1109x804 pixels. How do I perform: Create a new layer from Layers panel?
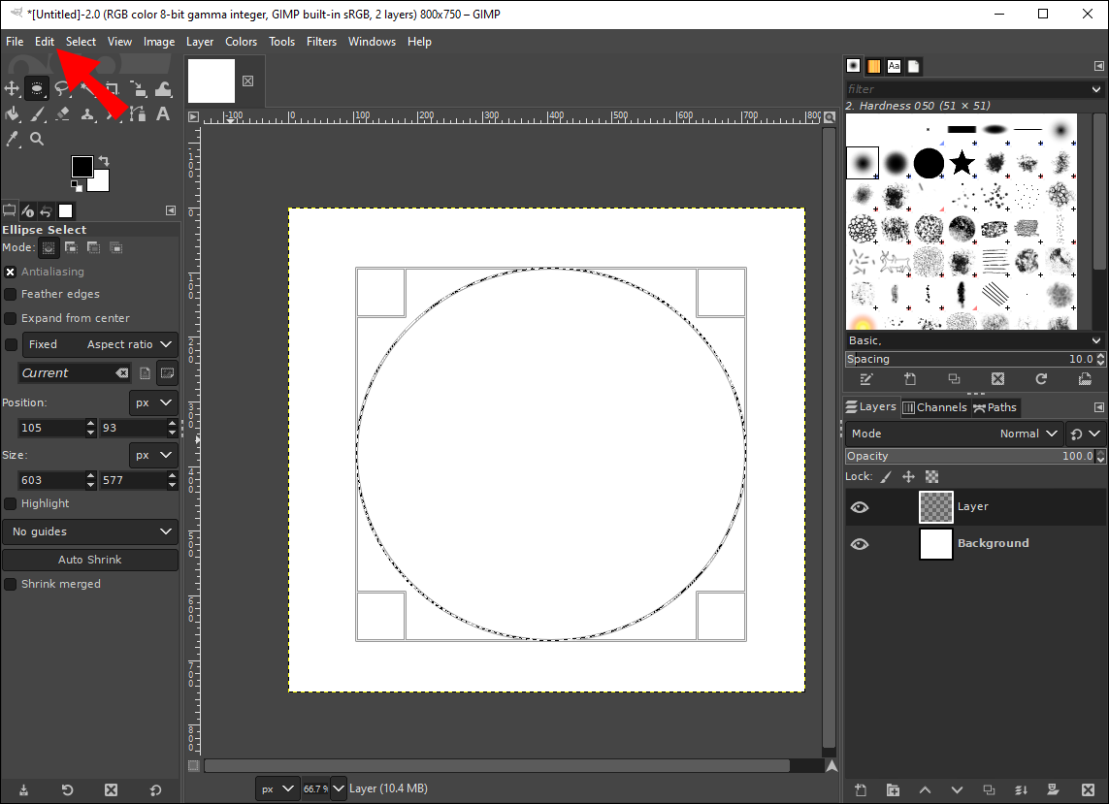[x=861, y=790]
